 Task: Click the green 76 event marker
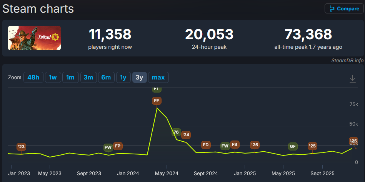point(176,132)
